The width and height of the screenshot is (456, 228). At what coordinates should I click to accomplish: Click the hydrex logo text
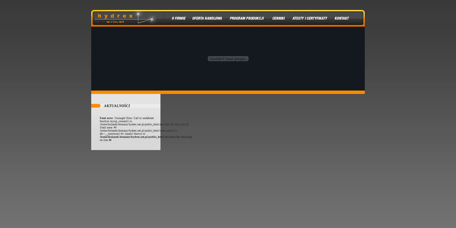pos(115,16)
